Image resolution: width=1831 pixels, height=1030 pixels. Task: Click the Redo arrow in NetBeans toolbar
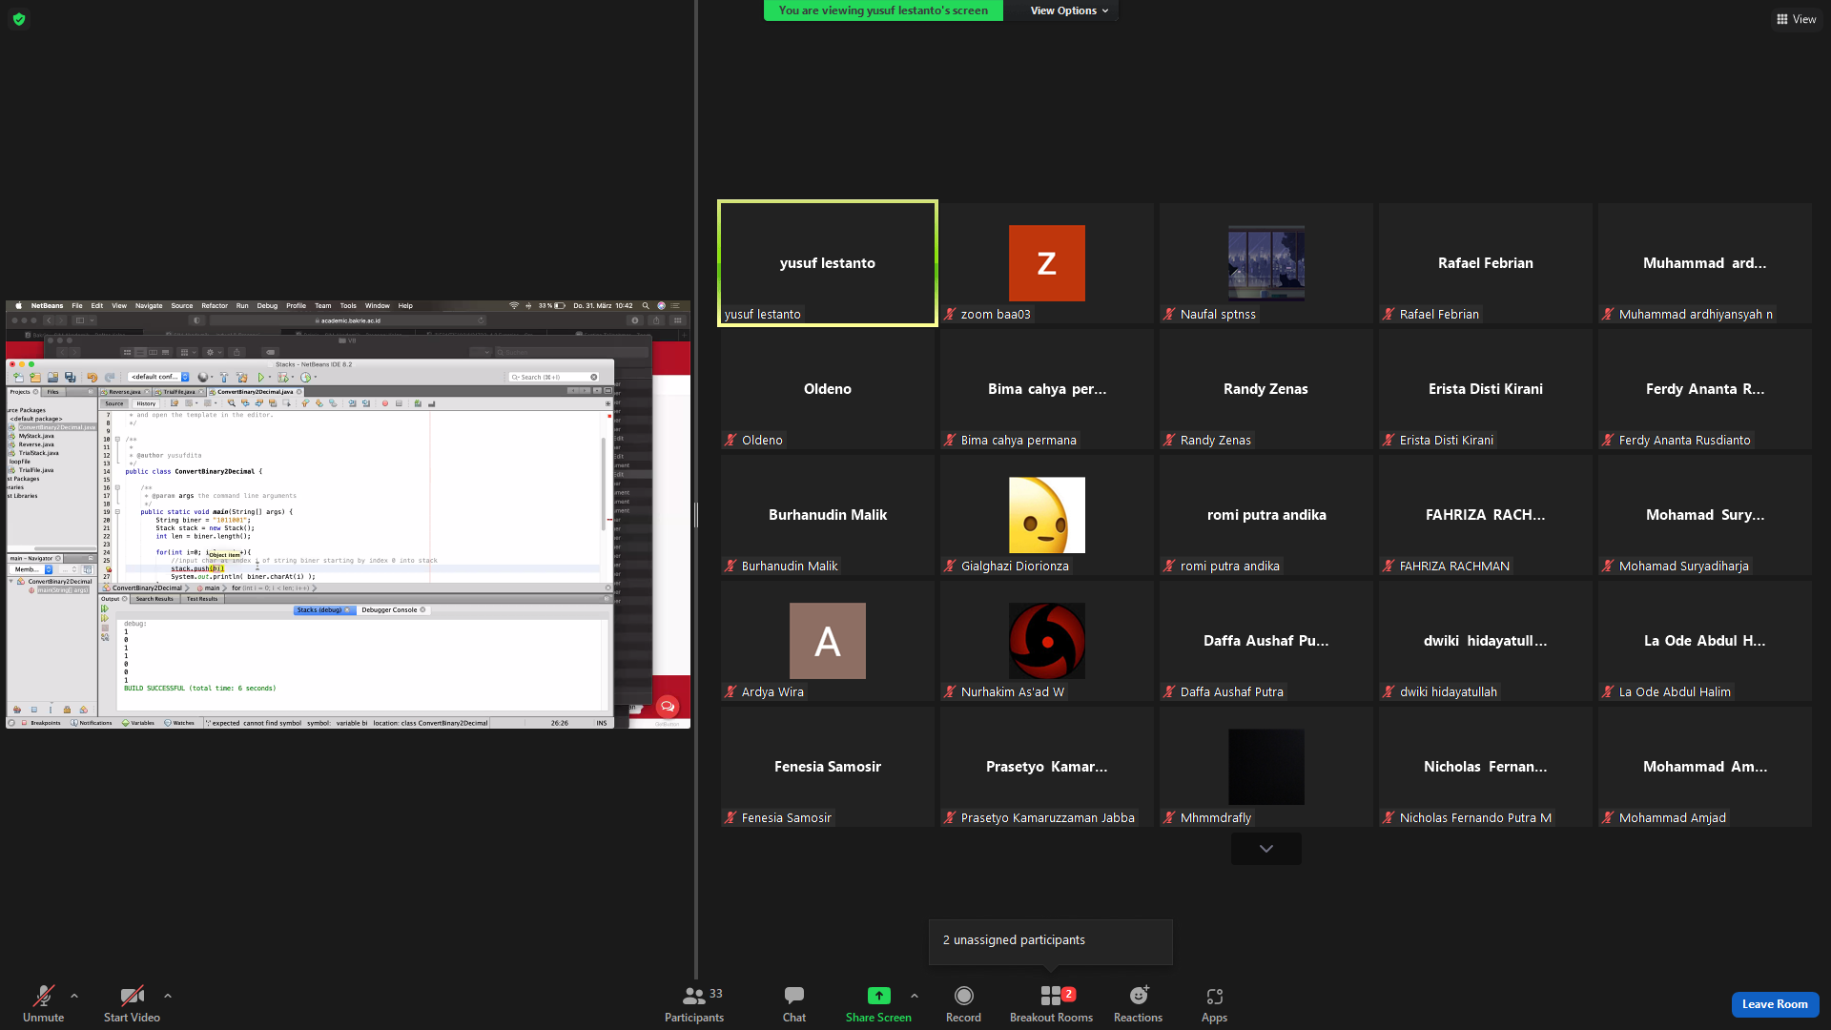point(110,378)
